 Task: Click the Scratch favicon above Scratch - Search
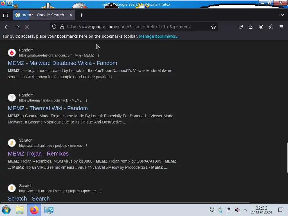click(x=12, y=188)
